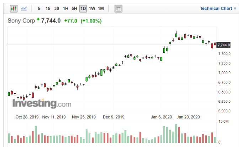Choose the 5H timeframe
Viewport: 242px width, 147px height.
coord(74,9)
